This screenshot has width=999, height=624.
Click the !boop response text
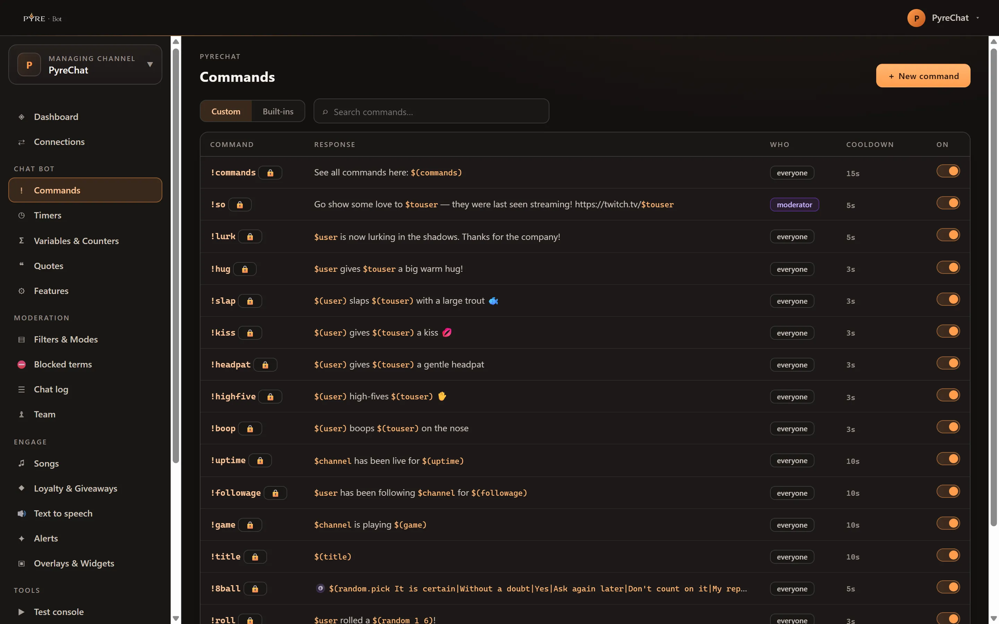pos(391,429)
